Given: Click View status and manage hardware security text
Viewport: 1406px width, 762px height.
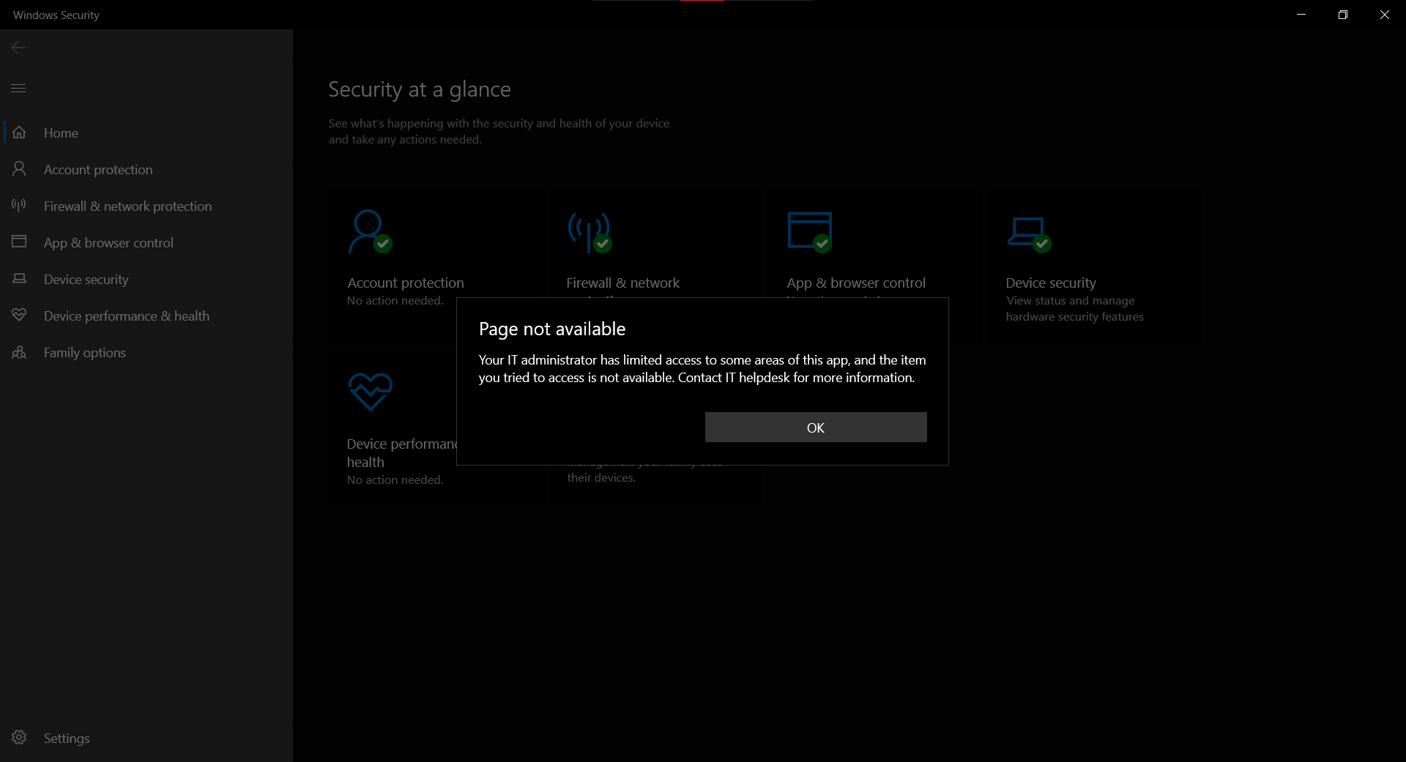Looking at the screenshot, I should [x=1074, y=309].
